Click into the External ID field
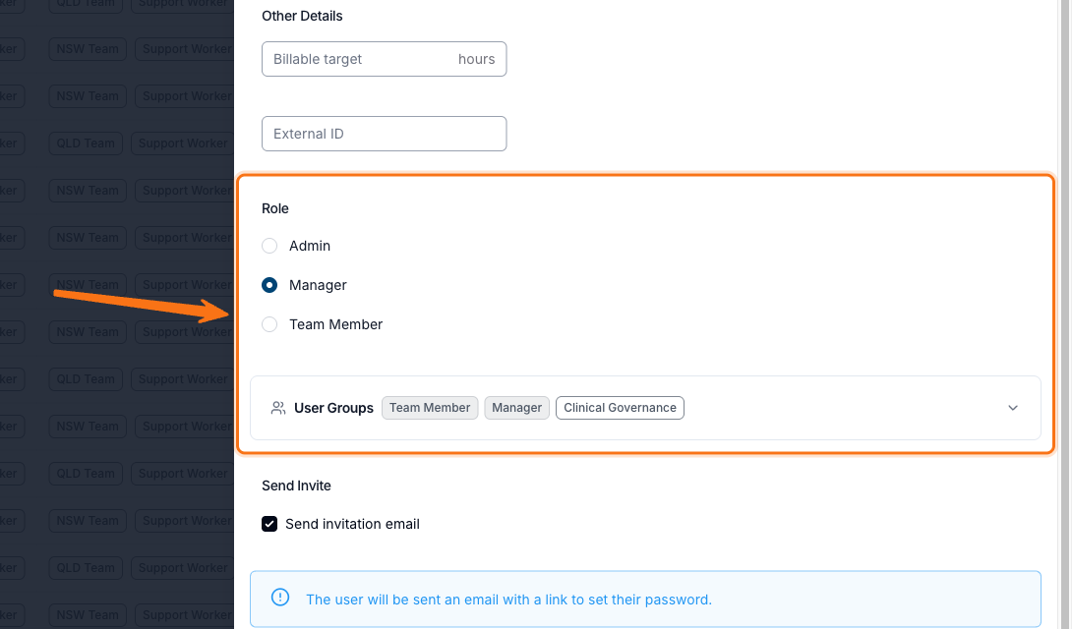 point(385,134)
